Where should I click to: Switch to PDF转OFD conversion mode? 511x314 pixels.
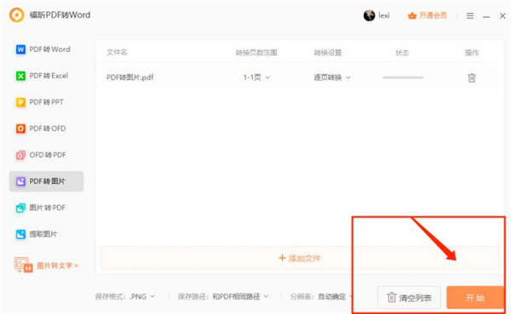[x=41, y=128]
